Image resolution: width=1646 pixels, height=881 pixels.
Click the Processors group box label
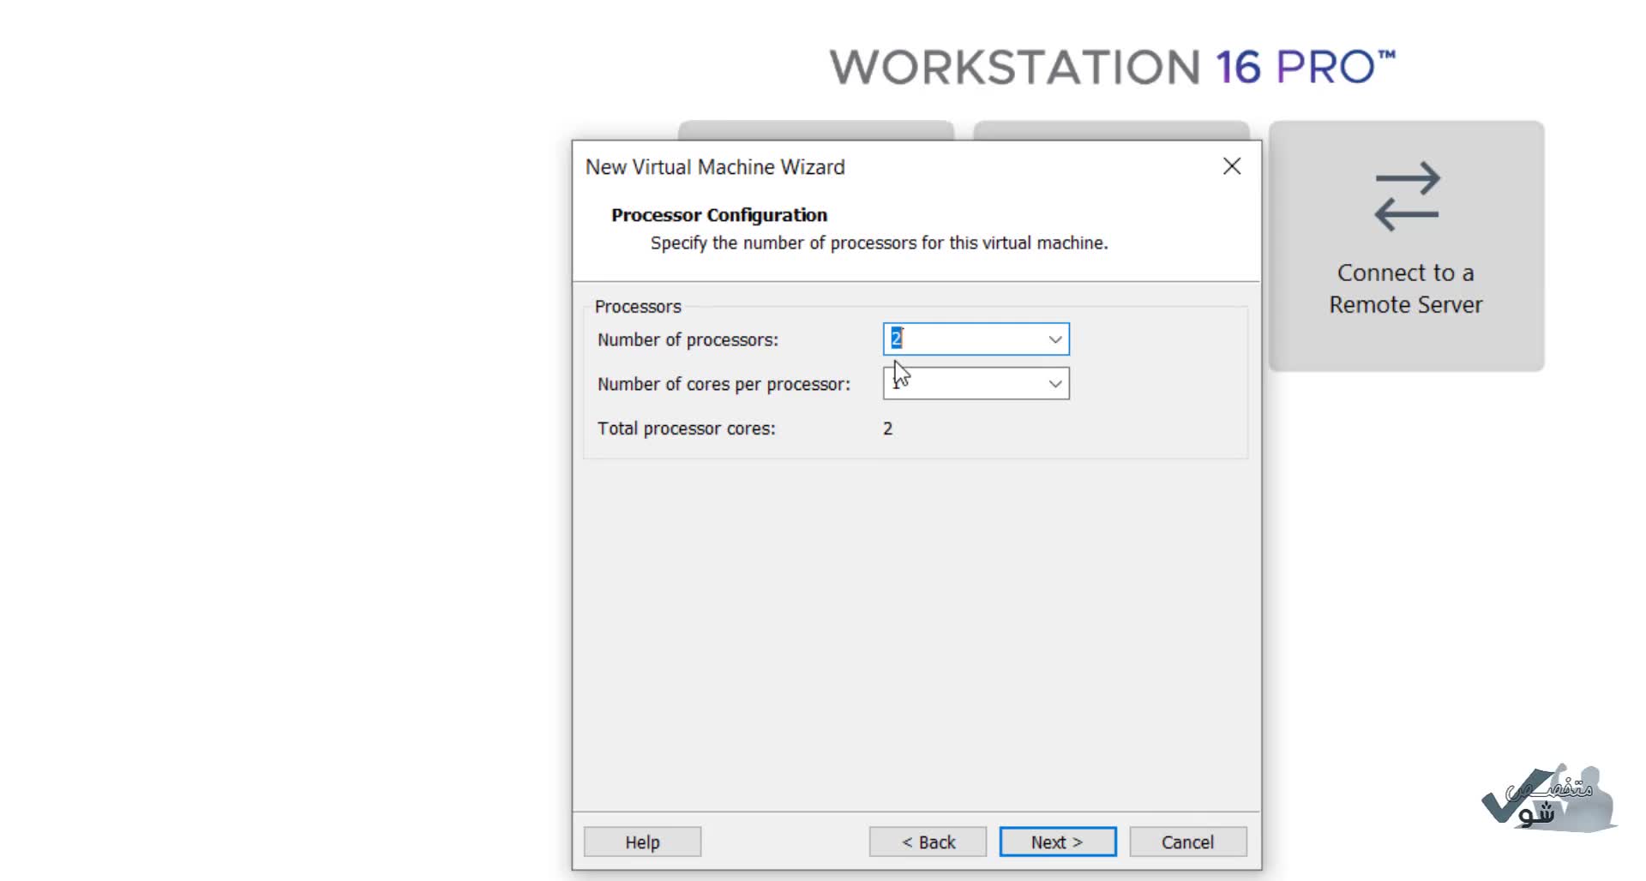(638, 307)
